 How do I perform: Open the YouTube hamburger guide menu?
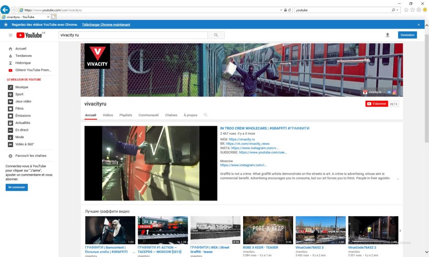point(10,35)
